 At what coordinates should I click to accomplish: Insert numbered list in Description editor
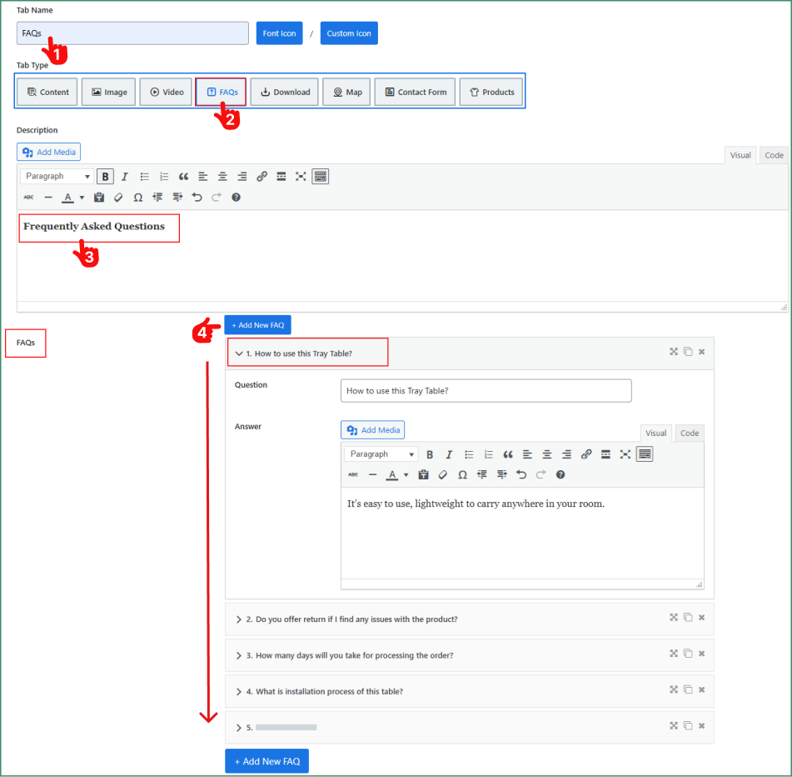tap(164, 177)
